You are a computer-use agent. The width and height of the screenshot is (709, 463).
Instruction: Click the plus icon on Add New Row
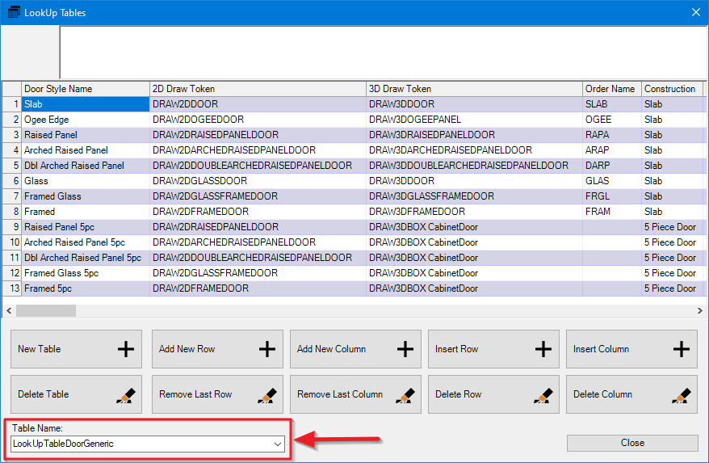coord(267,349)
